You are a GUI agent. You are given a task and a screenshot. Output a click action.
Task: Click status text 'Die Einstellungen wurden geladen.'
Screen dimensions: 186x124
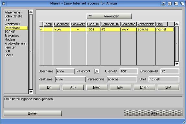coord(29,99)
